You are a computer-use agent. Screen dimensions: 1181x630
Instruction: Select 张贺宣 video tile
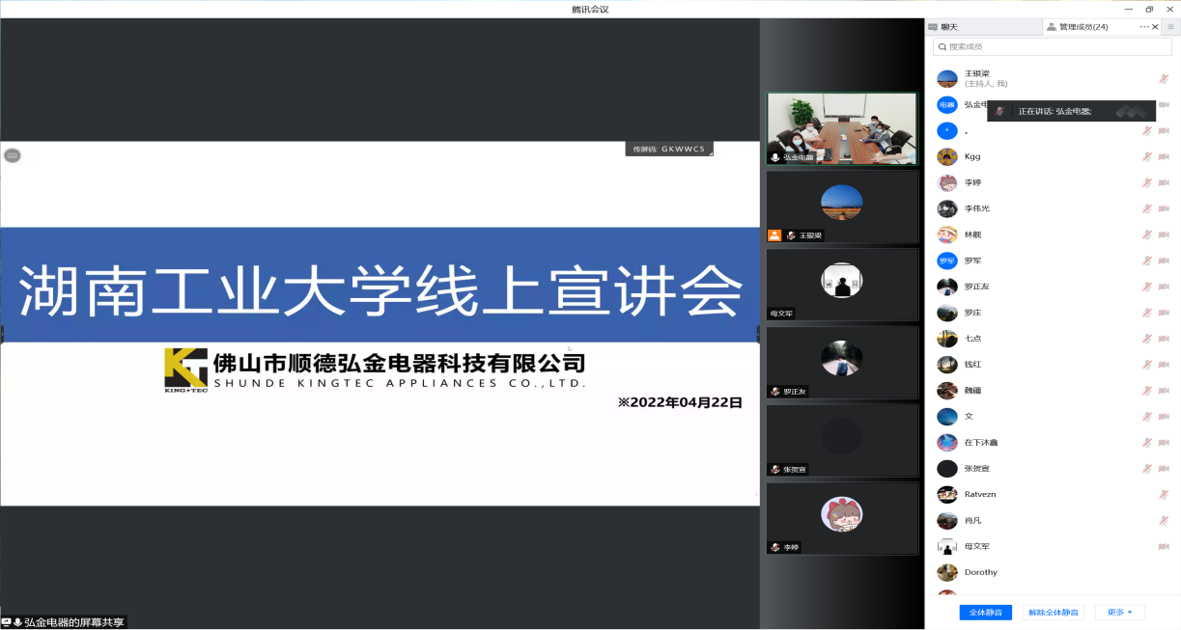coord(842,441)
